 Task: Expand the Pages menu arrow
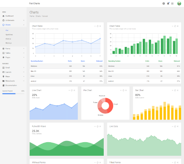click(x=24, y=57)
